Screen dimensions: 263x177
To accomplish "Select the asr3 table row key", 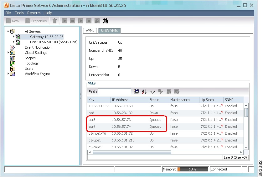I will (x=92, y=120).
